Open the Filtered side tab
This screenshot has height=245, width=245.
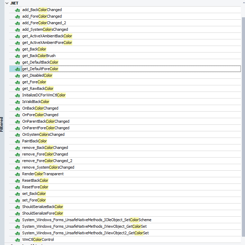point(2,124)
